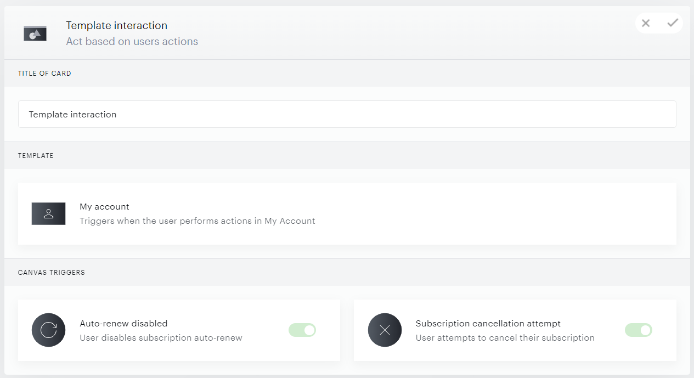Confirm changes with the checkmark icon

[x=673, y=23]
